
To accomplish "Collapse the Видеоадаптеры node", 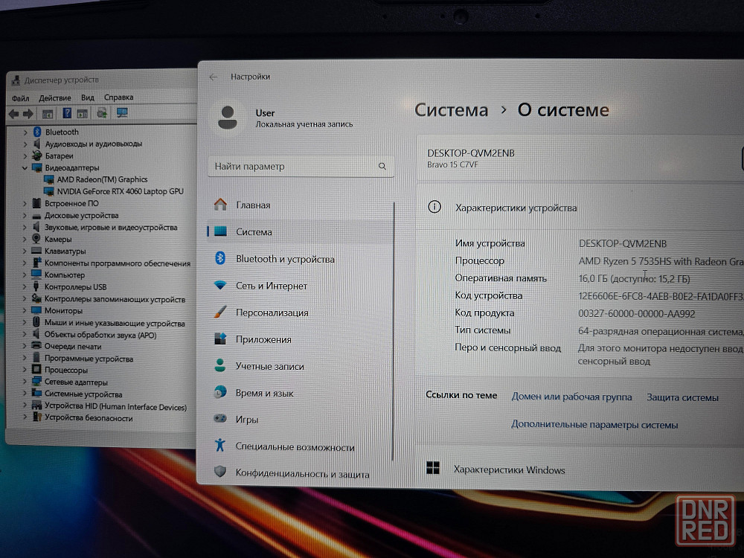I will coord(25,167).
